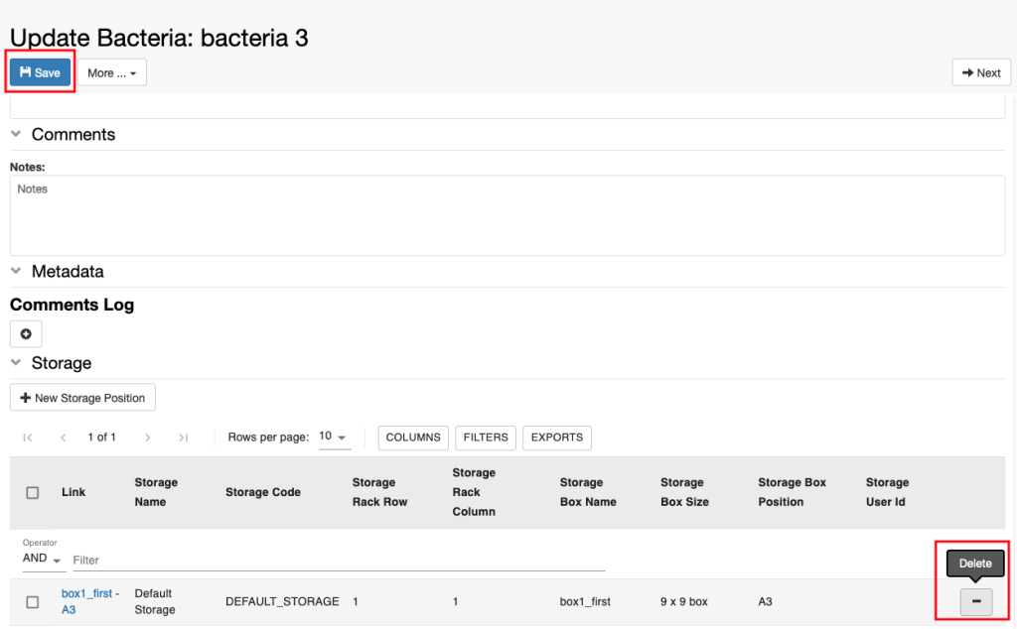Delete storage row with the minus icon
1017x629 pixels.
[976, 602]
